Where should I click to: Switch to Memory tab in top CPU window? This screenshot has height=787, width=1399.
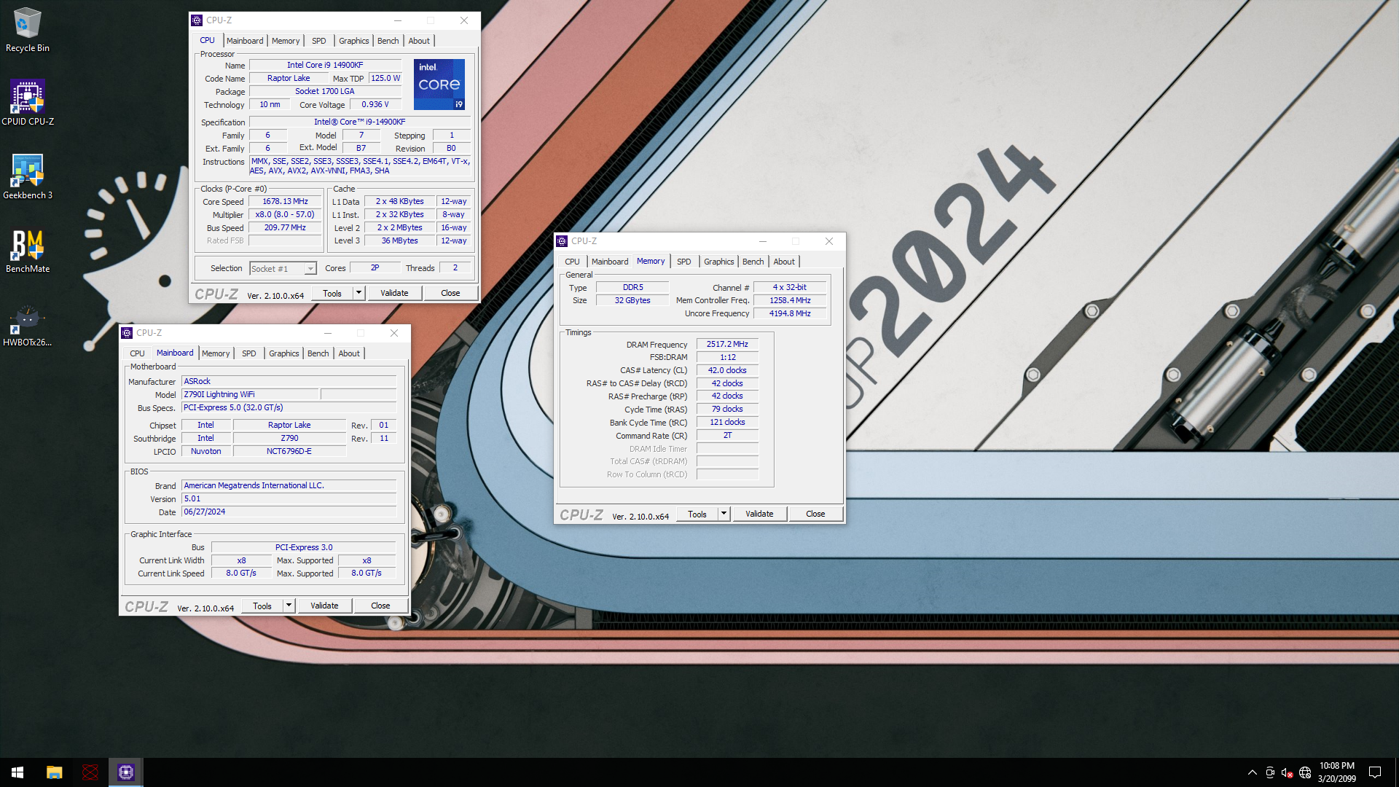coord(286,41)
